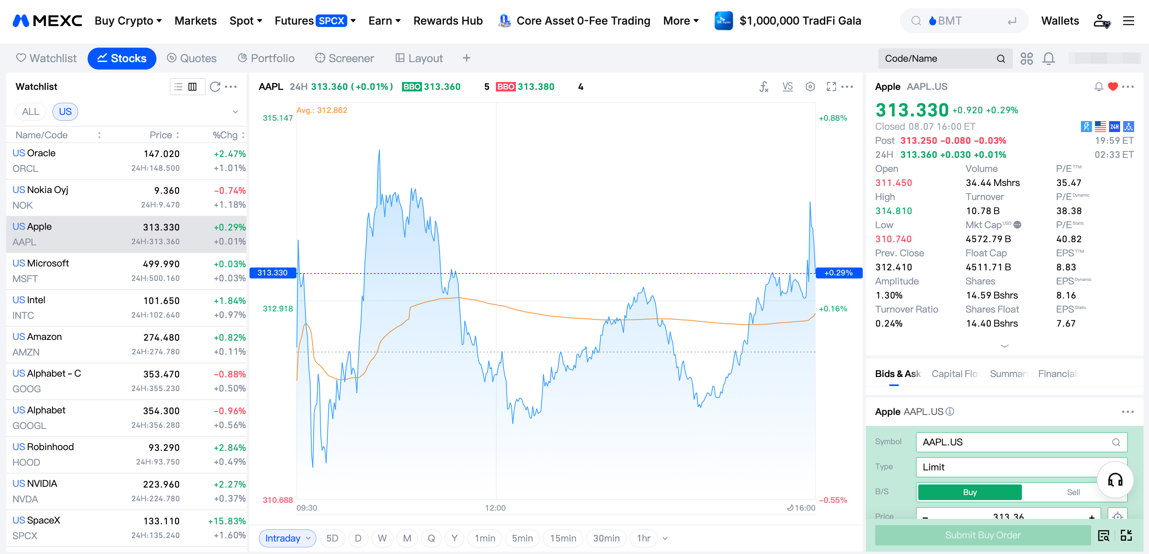1149x554 pixels.
Task: Click the QR layout icon beside submit
Action: click(x=1126, y=535)
